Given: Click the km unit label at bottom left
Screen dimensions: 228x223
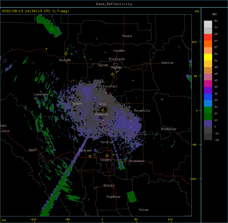Looking at the screenshot, I should [4, 220].
